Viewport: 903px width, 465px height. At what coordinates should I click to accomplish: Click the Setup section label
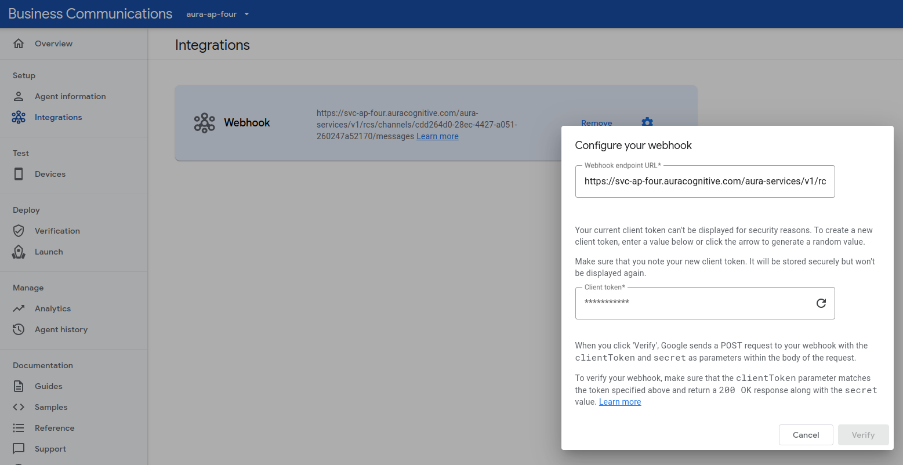[24, 75]
